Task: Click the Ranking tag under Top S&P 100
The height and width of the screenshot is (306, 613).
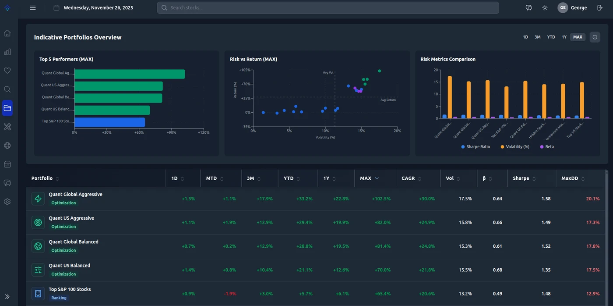Action: [59, 298]
